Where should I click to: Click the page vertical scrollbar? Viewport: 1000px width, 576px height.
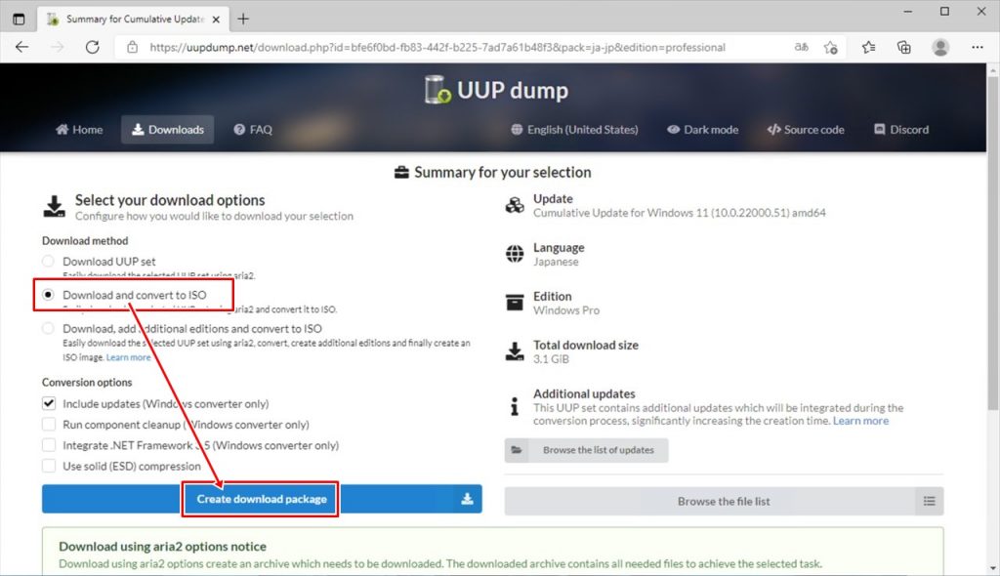tap(992, 242)
